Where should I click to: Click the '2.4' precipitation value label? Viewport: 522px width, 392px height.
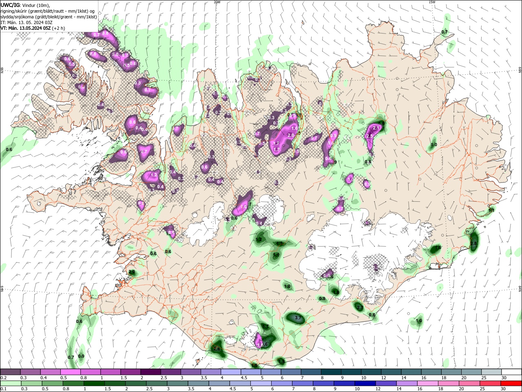click(x=217, y=349)
